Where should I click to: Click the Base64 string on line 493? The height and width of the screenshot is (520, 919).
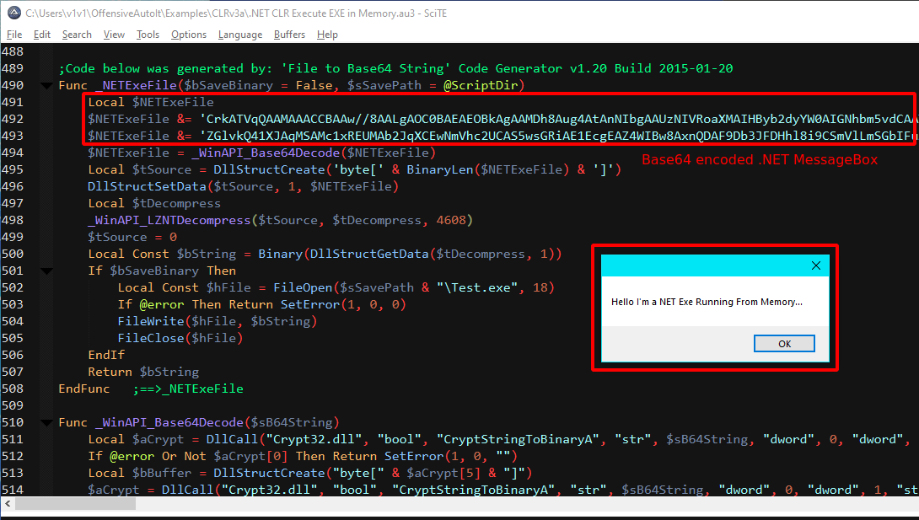coord(559,136)
